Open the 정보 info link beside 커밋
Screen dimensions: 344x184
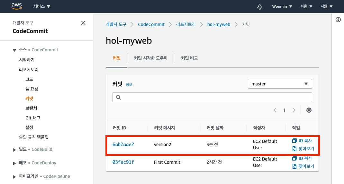click(129, 84)
